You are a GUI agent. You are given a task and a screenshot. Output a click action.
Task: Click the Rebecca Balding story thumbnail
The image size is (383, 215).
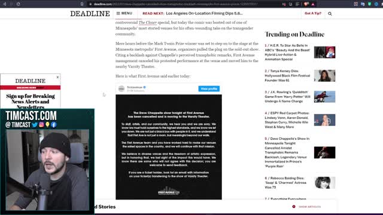324,183
